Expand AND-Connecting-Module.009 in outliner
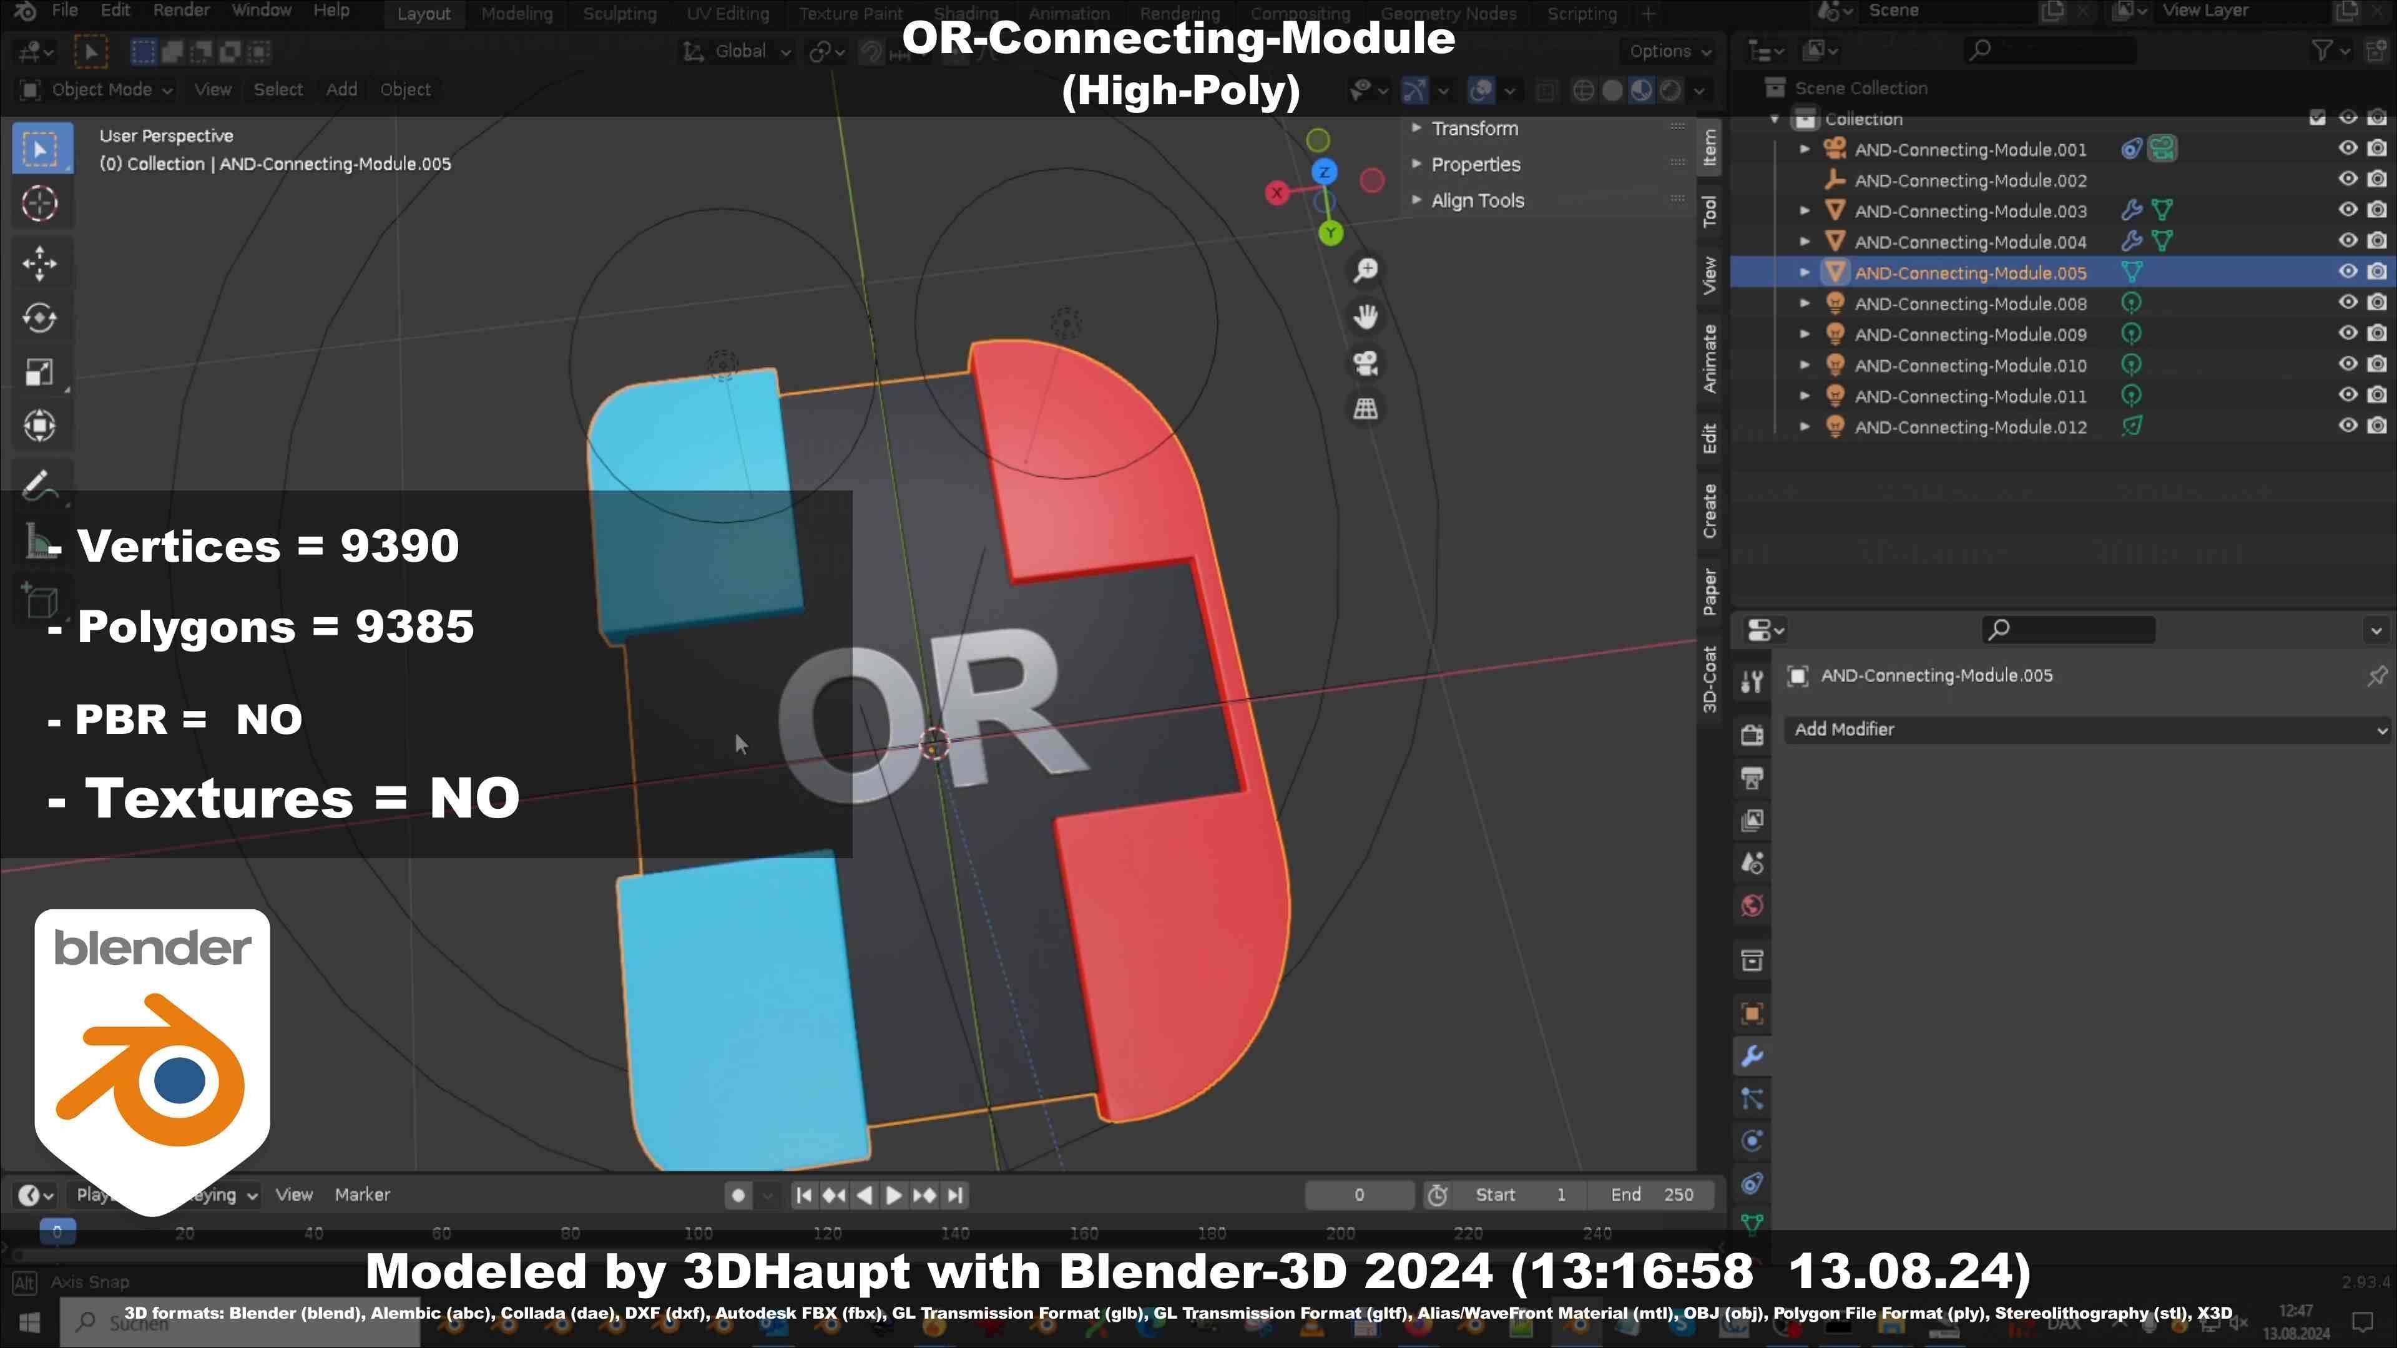This screenshot has width=2397, height=1348. [x=1805, y=334]
